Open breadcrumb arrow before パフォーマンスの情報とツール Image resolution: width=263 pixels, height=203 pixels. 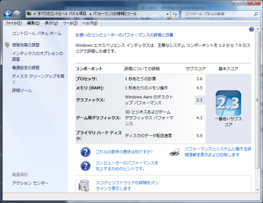90,14
